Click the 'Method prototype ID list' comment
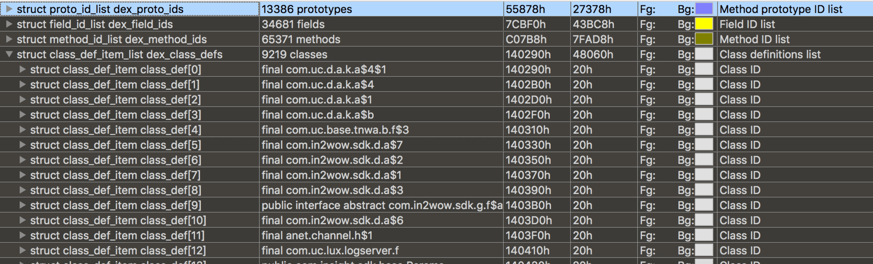The image size is (873, 264). (x=781, y=9)
